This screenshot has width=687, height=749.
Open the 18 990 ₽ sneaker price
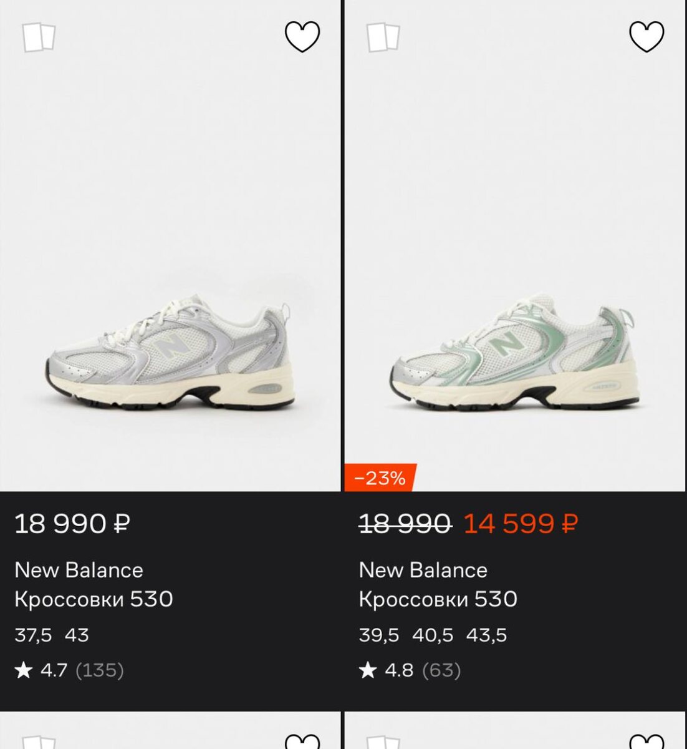coord(72,524)
